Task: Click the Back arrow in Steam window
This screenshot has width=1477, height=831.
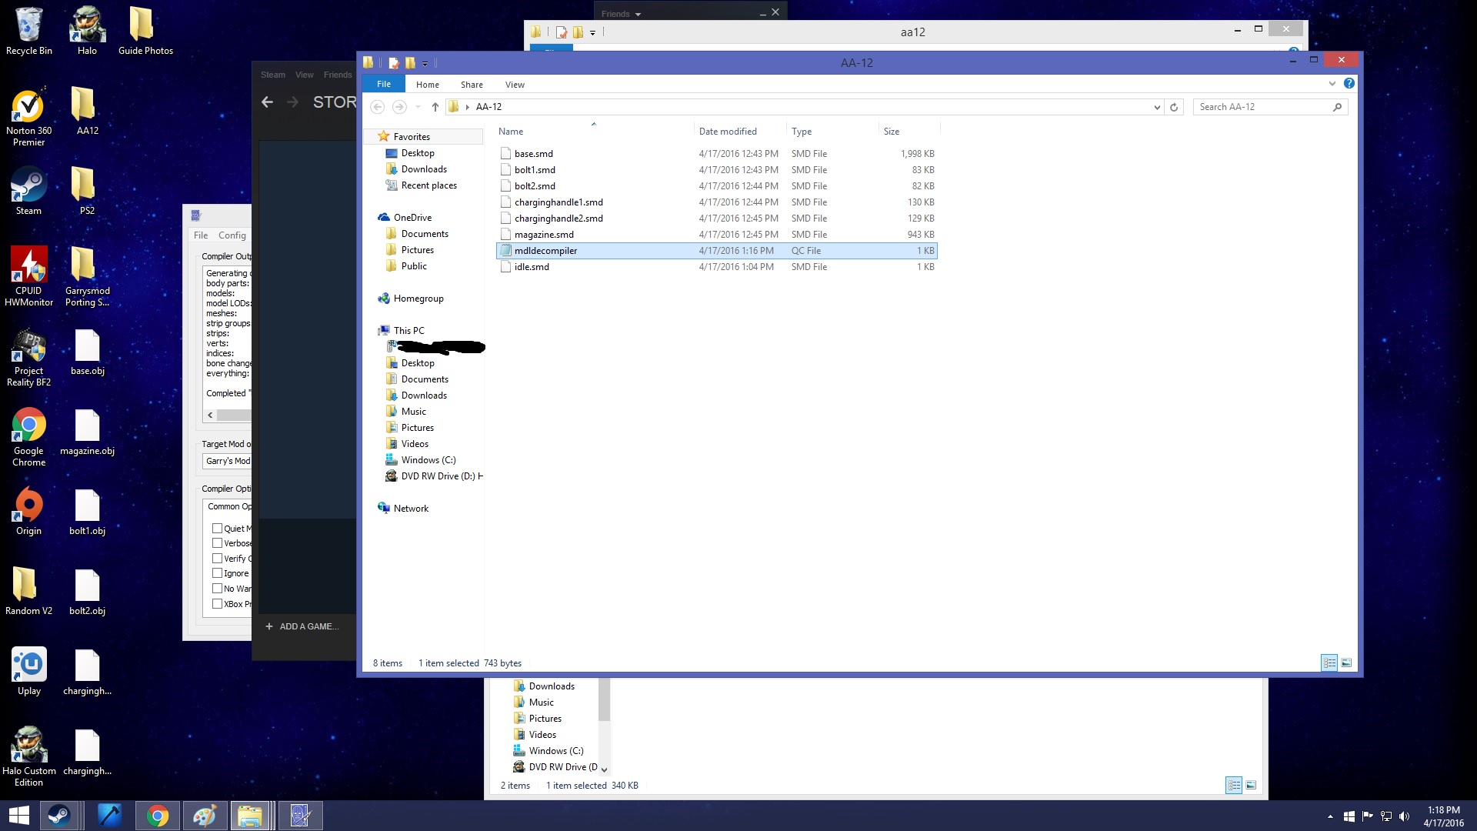Action: 268,102
